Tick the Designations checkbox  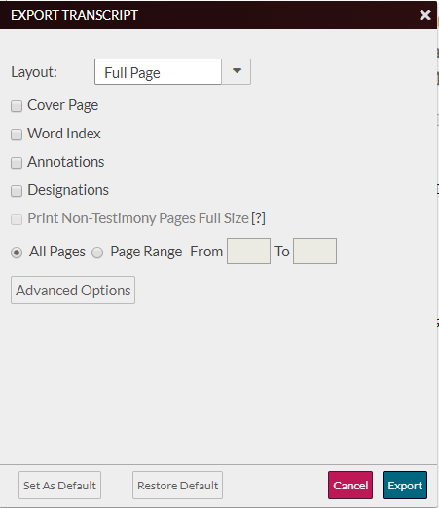click(17, 191)
